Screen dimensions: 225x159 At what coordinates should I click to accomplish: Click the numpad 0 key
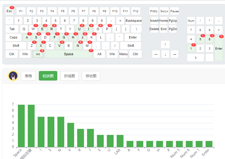point(195,58)
